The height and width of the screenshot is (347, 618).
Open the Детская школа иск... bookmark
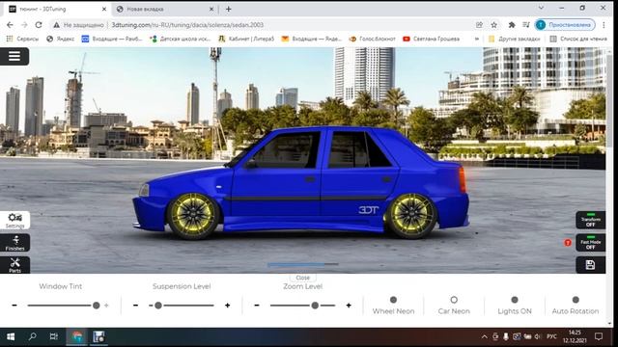[x=181, y=39]
